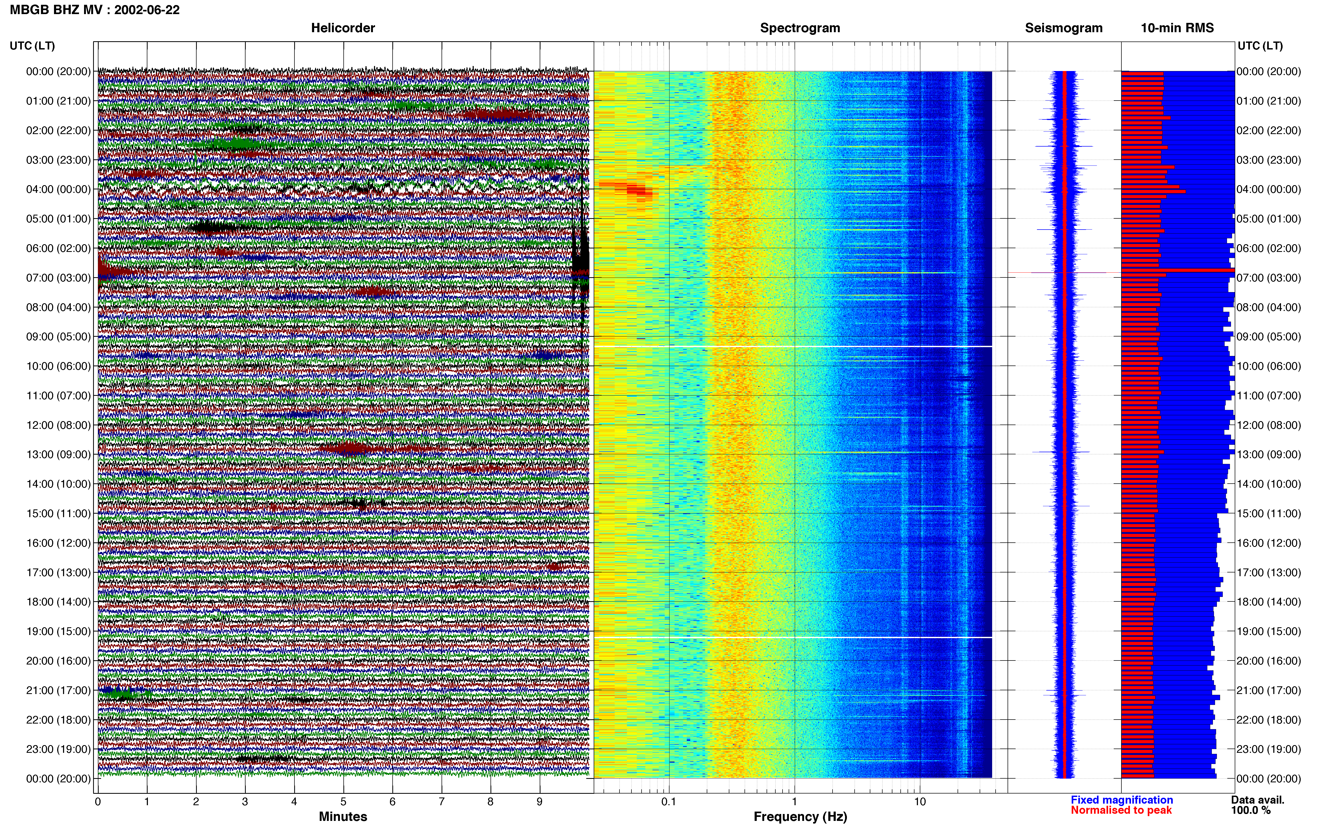Click the 'Data avail.' label

[x=1257, y=800]
